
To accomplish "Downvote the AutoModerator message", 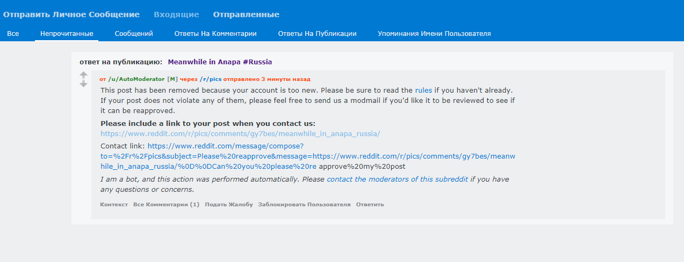I will point(83,84).
